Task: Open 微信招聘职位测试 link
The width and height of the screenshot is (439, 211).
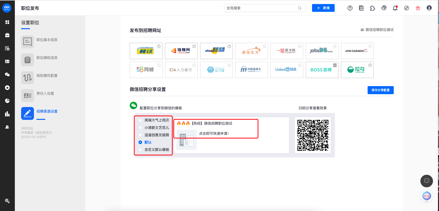Action: coord(377,30)
